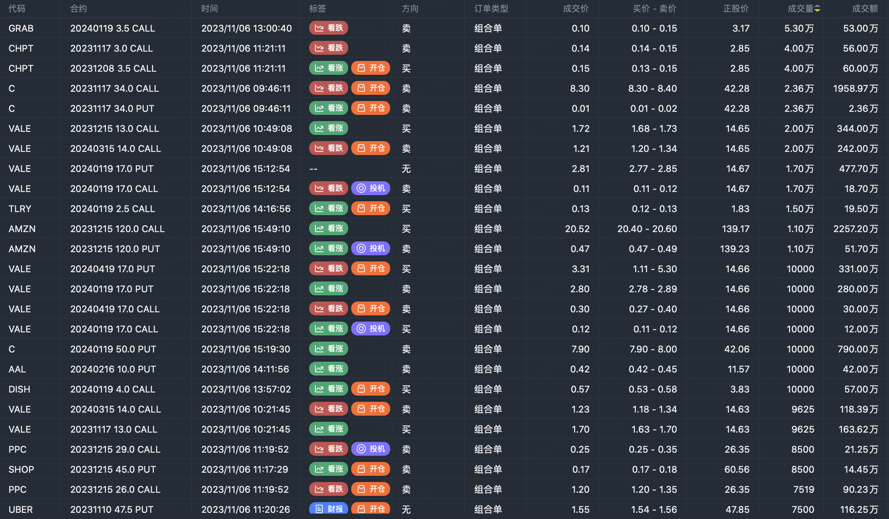
Task: Click the 开仓 tag in UBER row
Action: [371, 509]
